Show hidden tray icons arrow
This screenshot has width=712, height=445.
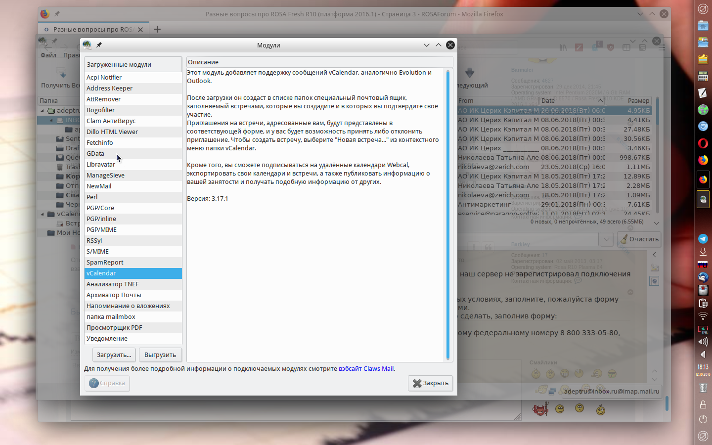click(703, 355)
